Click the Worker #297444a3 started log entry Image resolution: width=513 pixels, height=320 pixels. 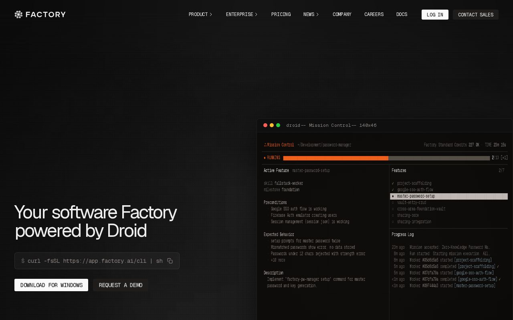(444, 286)
